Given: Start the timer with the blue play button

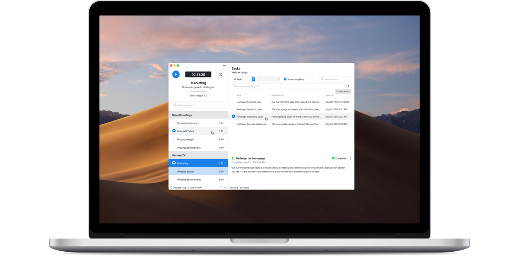Looking at the screenshot, I should 176,74.
